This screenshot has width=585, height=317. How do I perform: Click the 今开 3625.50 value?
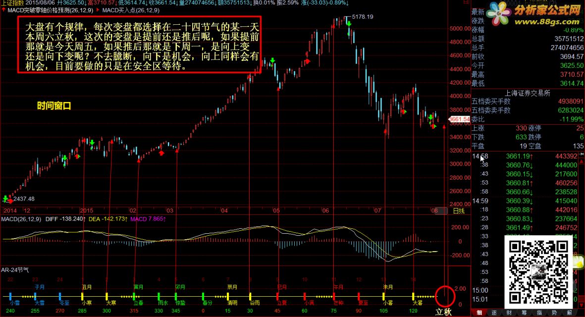[x=572, y=65]
